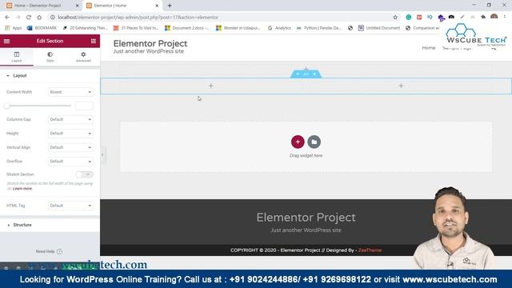Follow the Learn more link
Screen dimensions: 512x288
pos(22,189)
